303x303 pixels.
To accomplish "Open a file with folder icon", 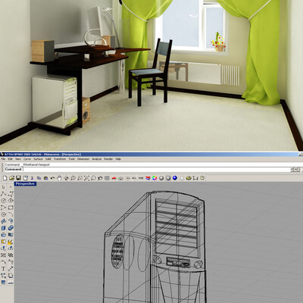I will (11, 178).
